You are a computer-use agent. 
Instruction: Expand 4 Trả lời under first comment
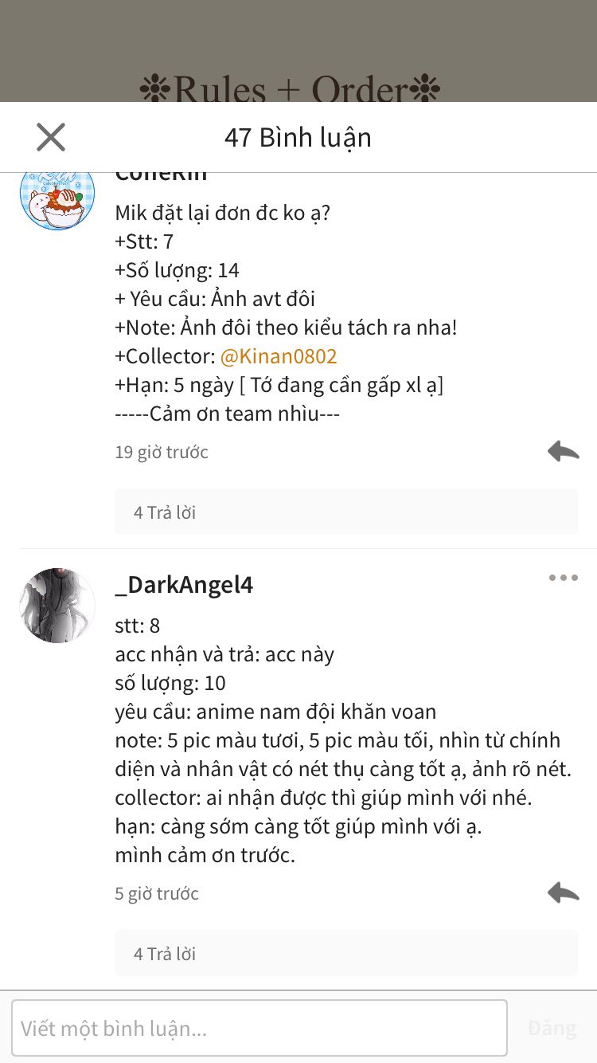pyautogui.click(x=346, y=512)
